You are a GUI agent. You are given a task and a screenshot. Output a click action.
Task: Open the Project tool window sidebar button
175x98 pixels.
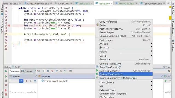(x=2, y=9)
